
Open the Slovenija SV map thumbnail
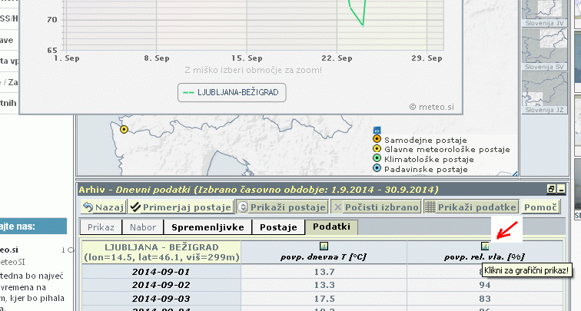(544, 48)
